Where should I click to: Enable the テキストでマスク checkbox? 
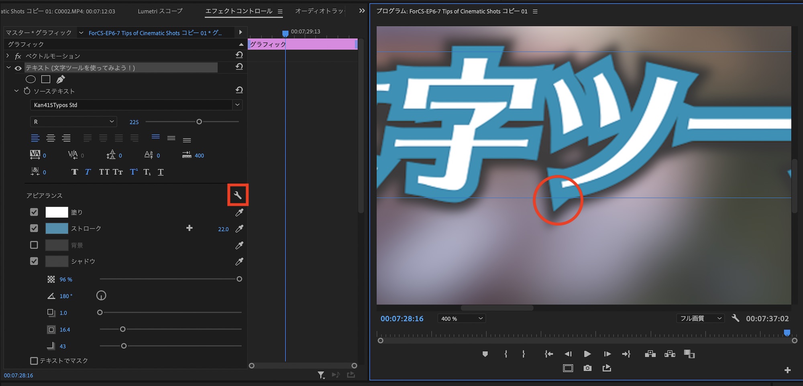tap(34, 361)
